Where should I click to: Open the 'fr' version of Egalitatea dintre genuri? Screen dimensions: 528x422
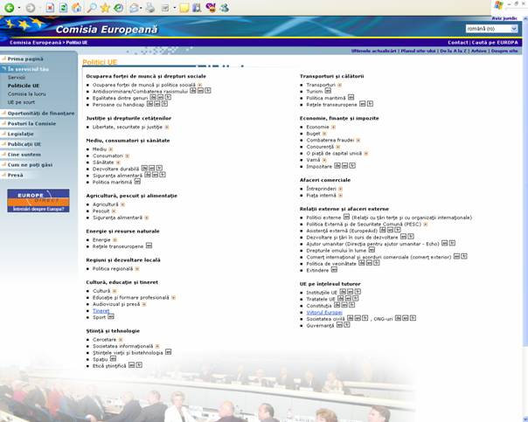coord(168,97)
